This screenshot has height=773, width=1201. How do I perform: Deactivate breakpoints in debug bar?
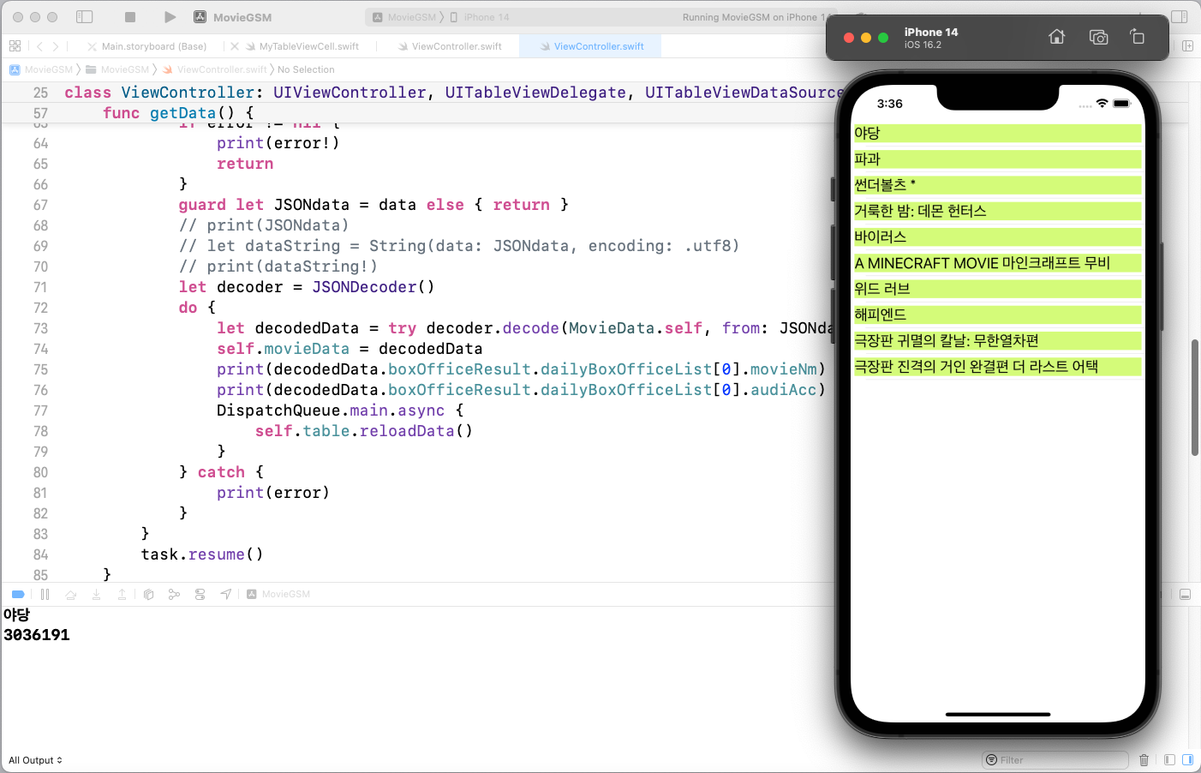(x=18, y=594)
